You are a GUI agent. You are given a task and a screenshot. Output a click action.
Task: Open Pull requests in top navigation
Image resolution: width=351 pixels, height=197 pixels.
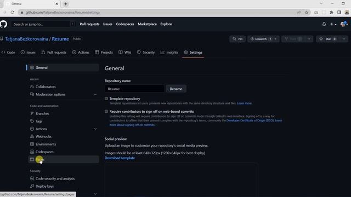tap(89, 24)
